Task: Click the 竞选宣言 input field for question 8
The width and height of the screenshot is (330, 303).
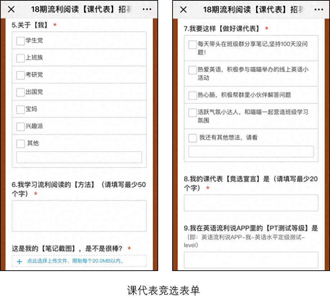Action: pyautogui.click(x=251, y=203)
